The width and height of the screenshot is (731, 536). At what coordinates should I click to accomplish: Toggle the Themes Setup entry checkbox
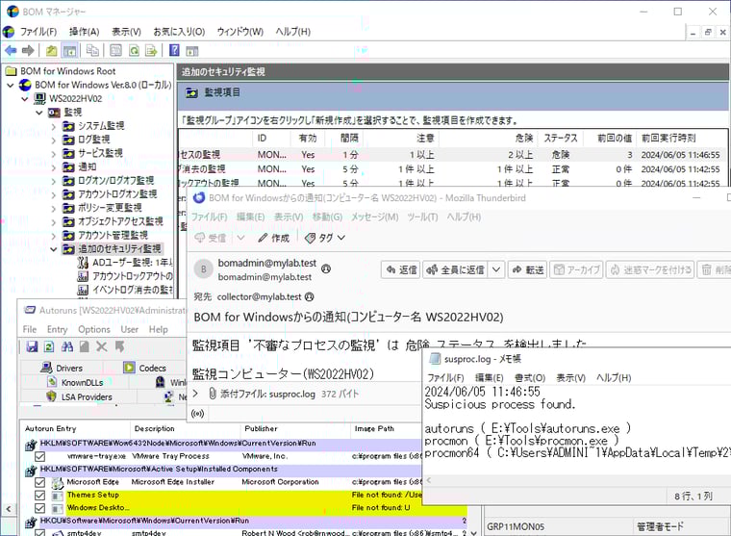point(40,496)
